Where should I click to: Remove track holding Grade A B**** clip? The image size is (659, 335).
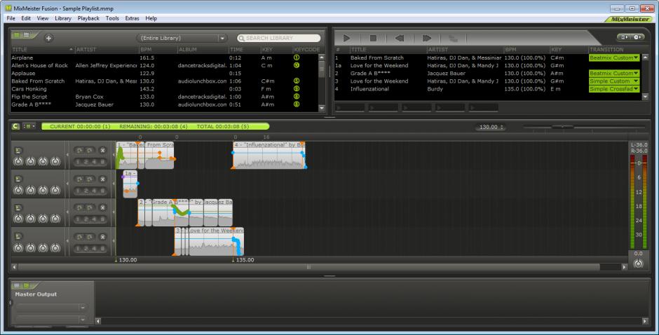coord(102,207)
